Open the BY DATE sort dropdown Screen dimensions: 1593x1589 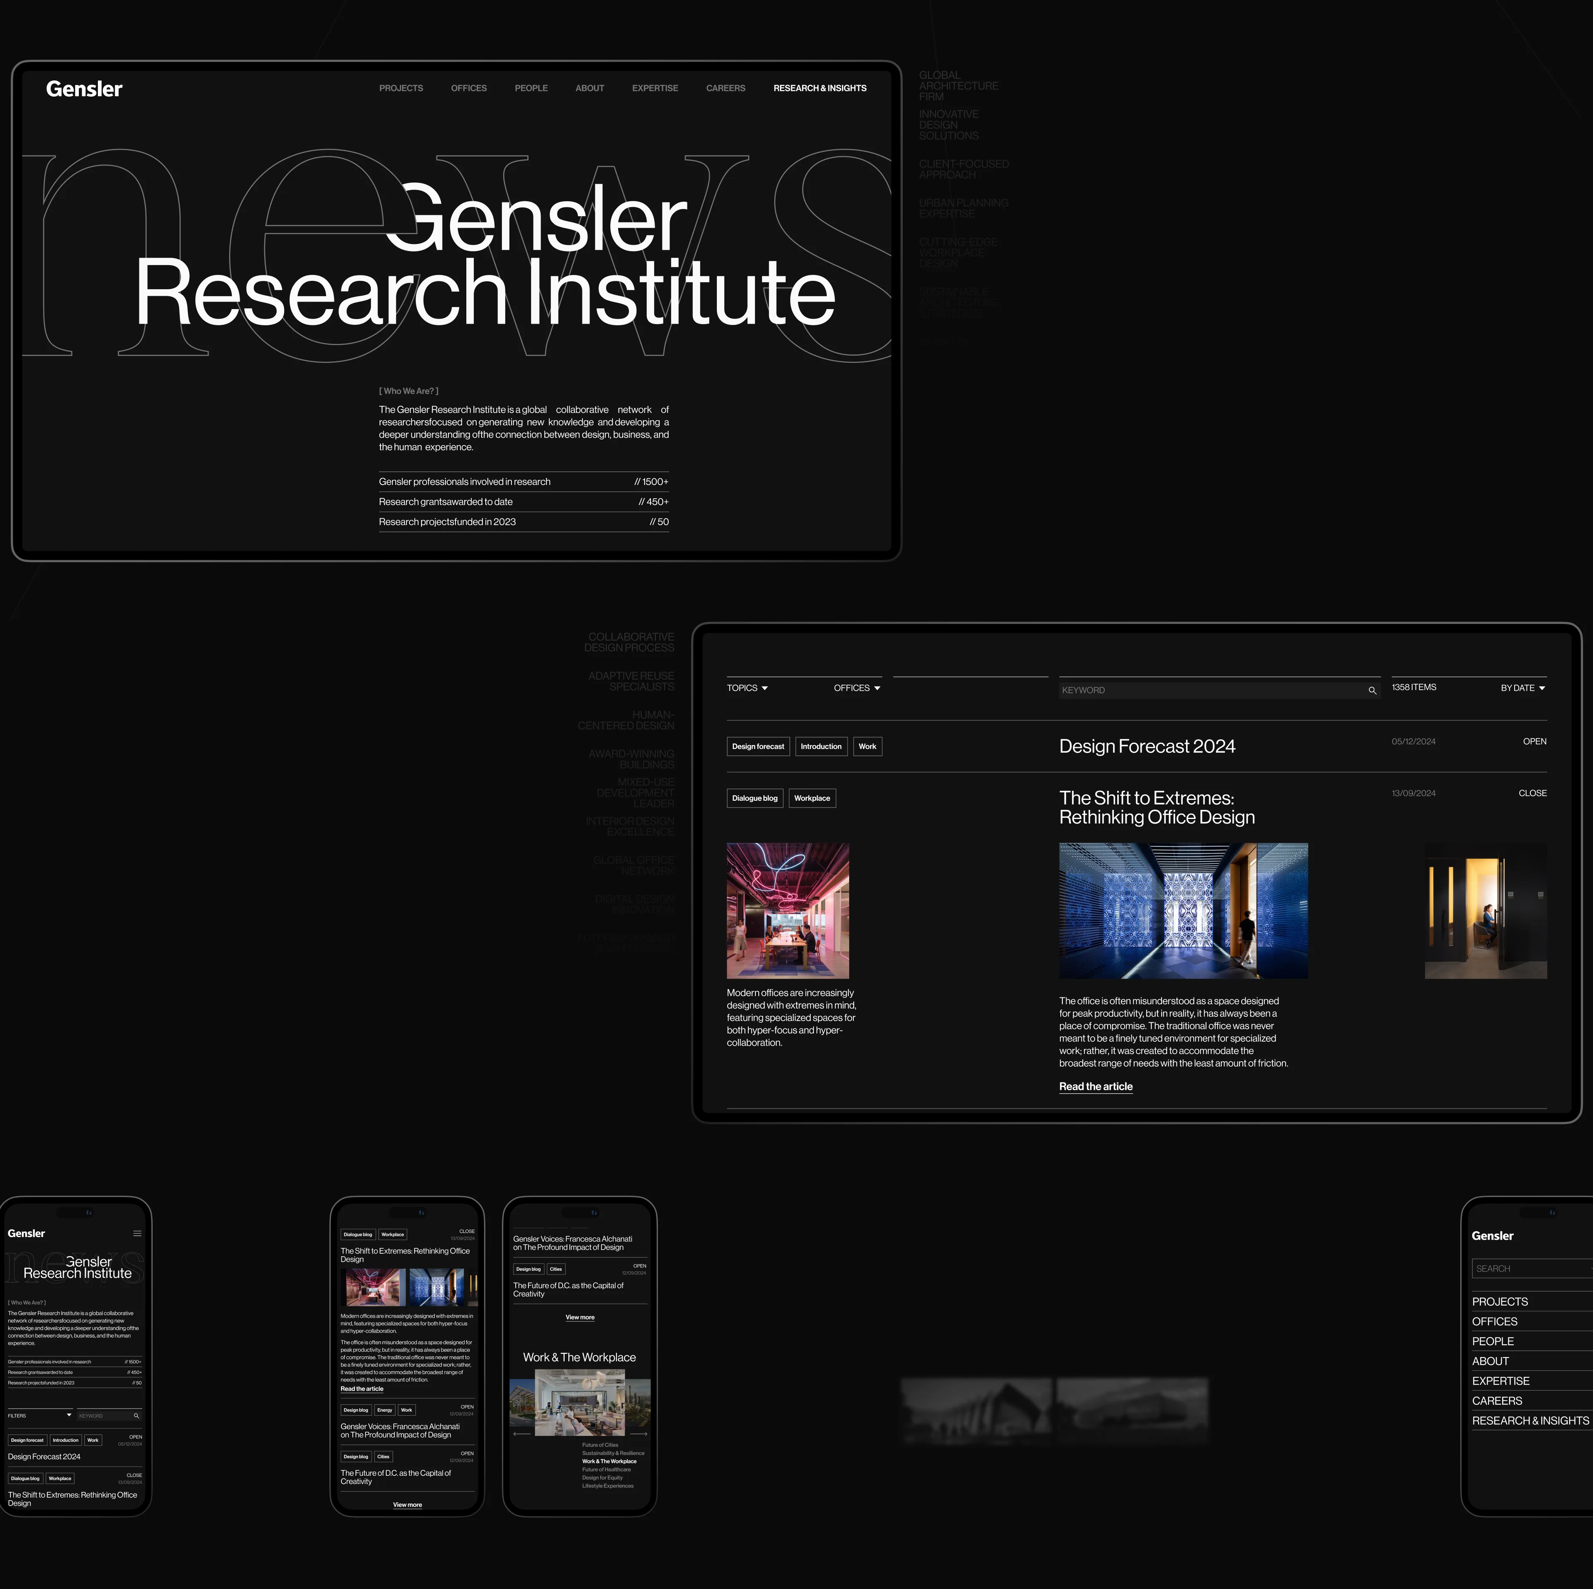[1522, 688]
